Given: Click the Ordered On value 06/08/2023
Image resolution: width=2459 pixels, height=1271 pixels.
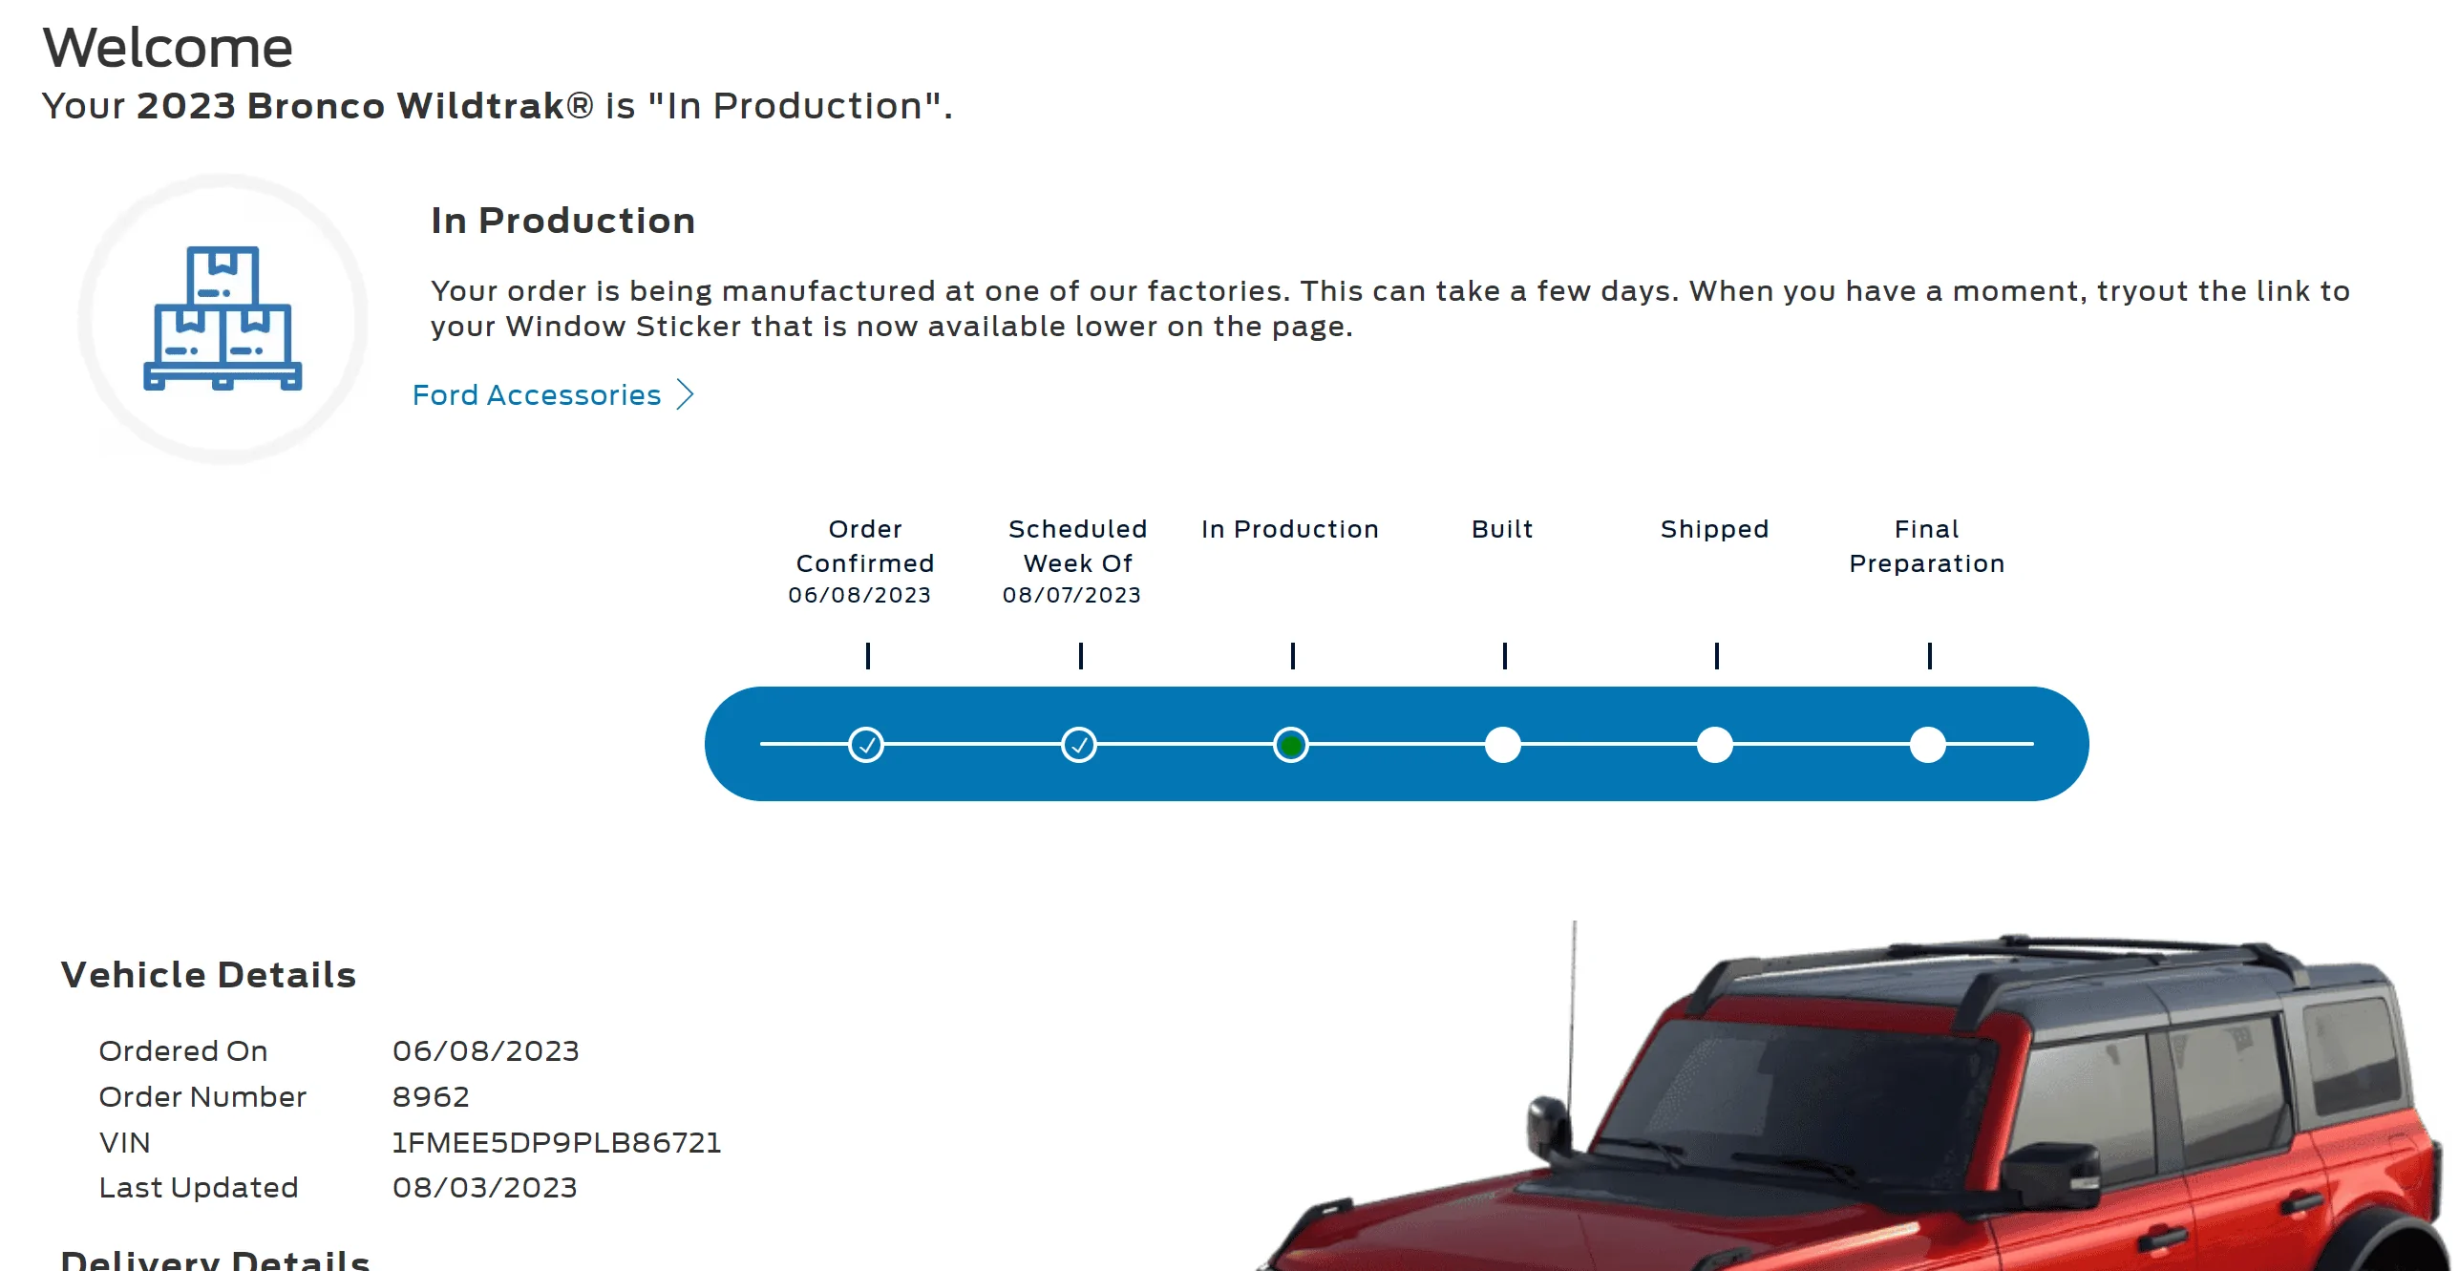Looking at the screenshot, I should 486,1051.
